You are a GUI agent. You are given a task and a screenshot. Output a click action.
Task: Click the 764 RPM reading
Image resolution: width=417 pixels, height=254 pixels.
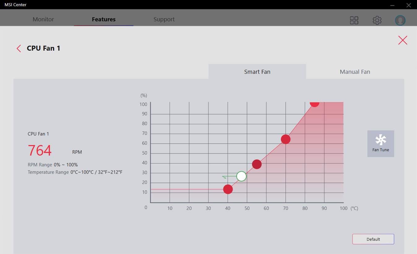pos(40,151)
